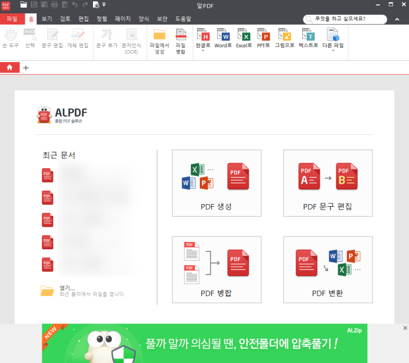Go to the home tab icon
The image size is (409, 363).
tap(9, 68)
